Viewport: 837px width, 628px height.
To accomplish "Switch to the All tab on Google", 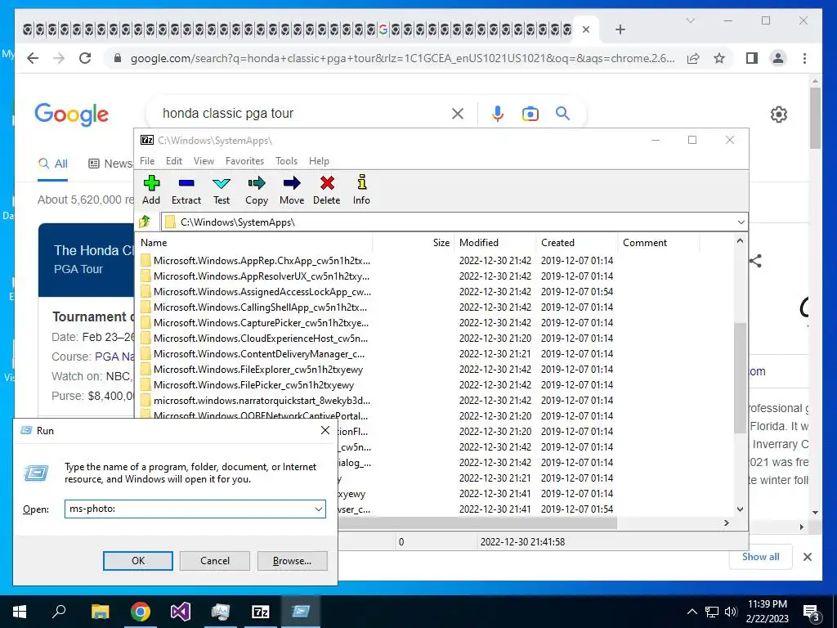I will click(x=53, y=164).
